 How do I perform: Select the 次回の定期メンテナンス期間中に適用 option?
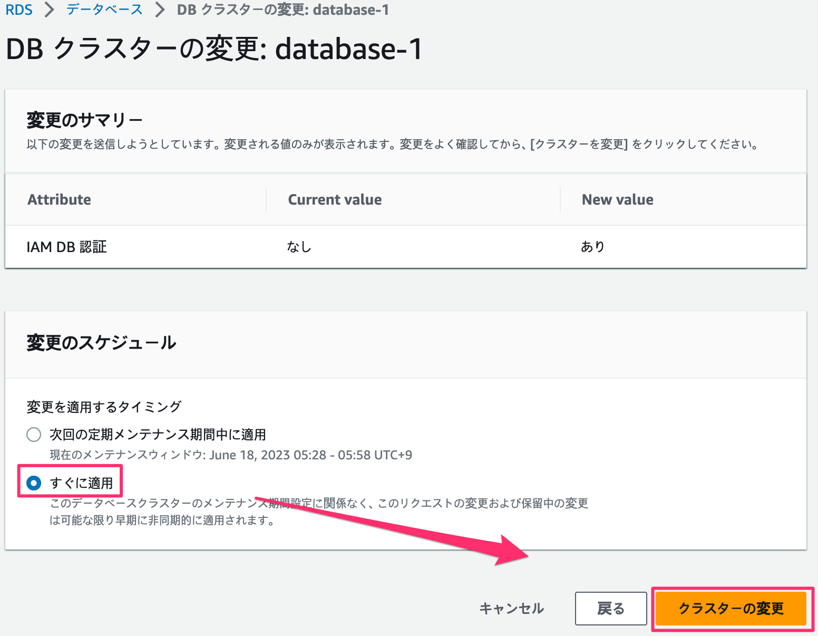click(33, 434)
